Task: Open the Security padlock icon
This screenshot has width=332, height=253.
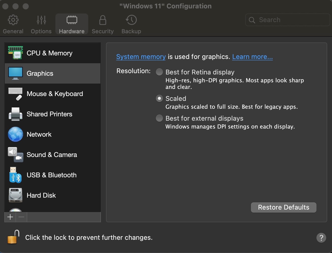Action: point(103,20)
